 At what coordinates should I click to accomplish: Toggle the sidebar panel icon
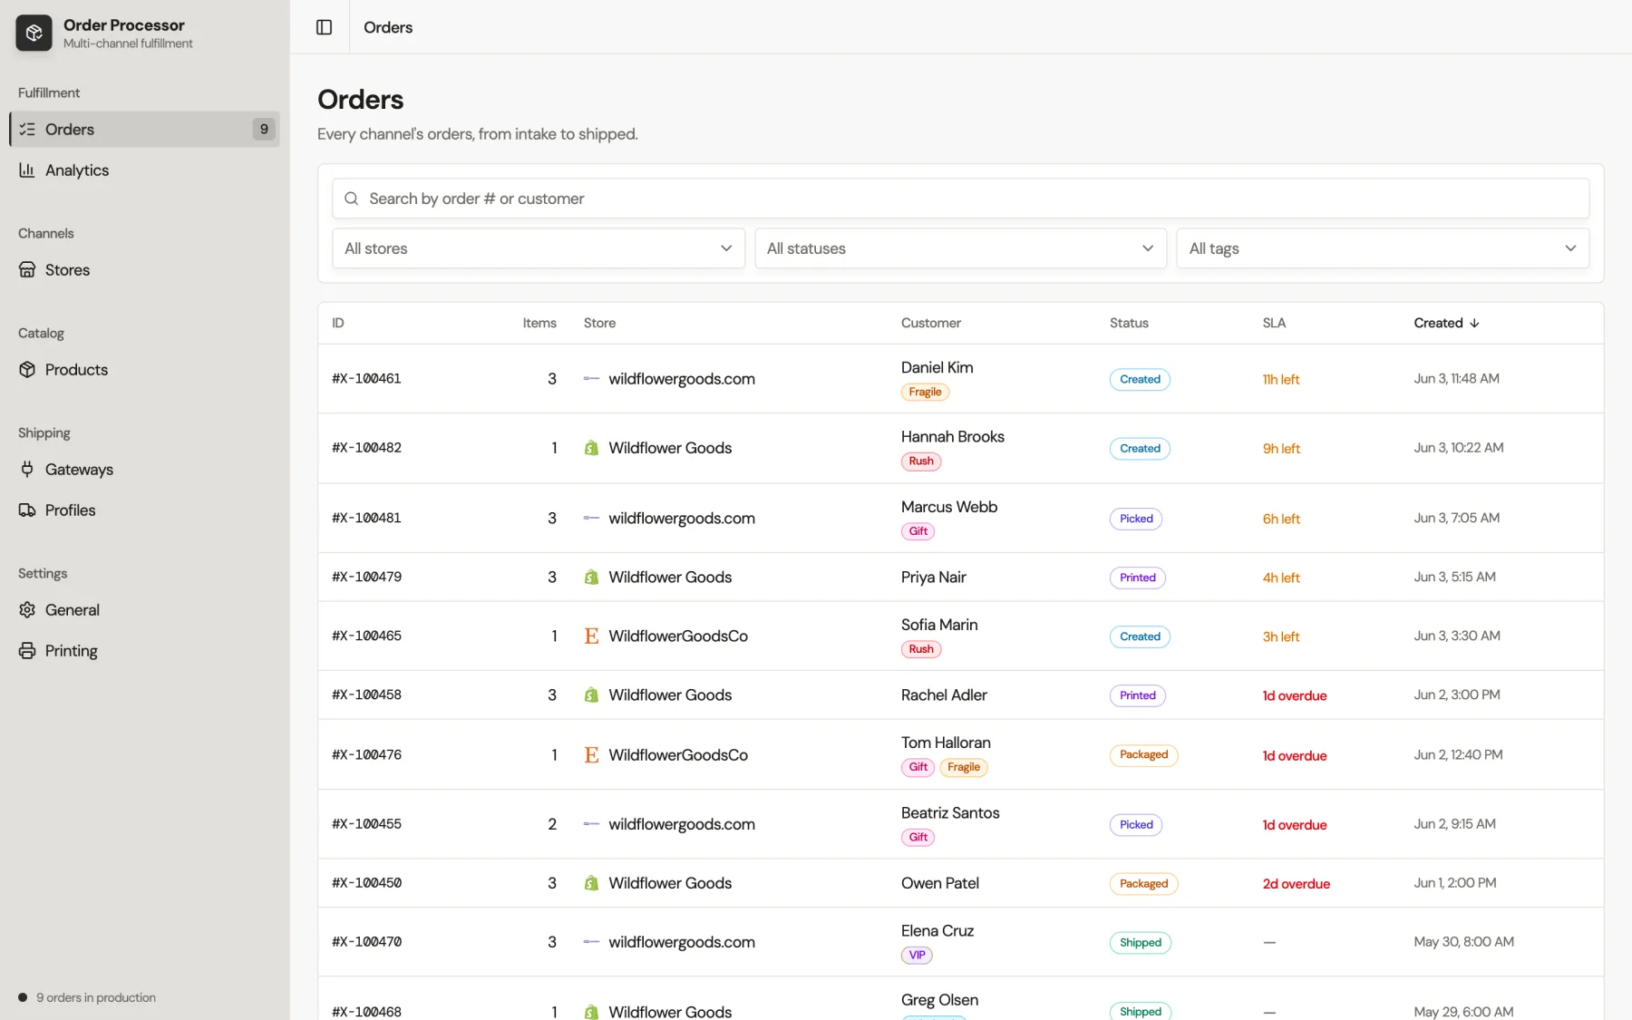[x=324, y=27]
